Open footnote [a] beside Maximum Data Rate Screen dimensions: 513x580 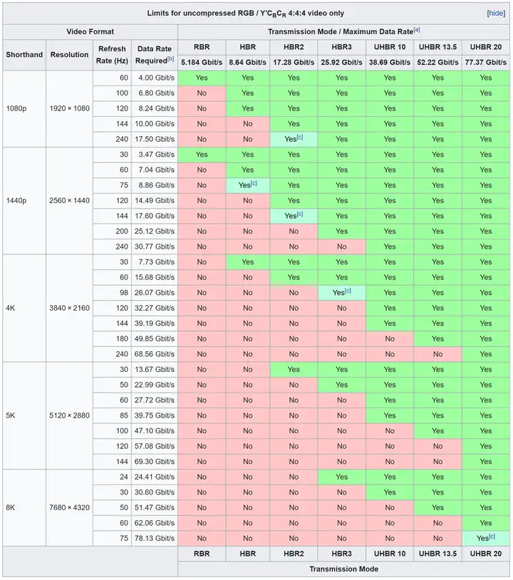click(417, 30)
